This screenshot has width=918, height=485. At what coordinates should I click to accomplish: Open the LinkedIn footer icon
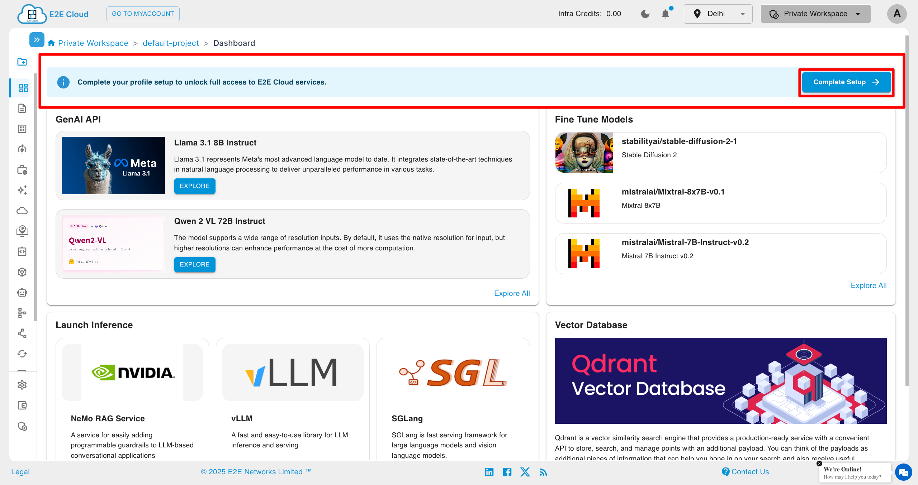489,472
